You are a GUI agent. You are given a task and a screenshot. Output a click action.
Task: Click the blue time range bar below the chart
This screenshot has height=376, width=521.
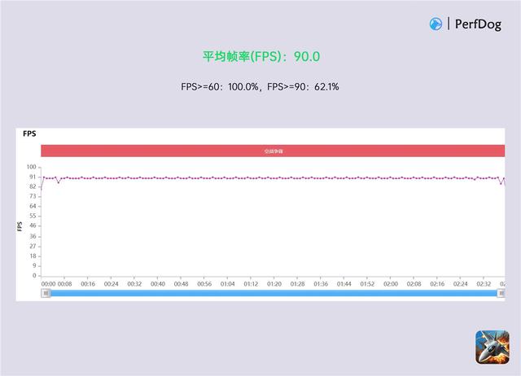pos(274,293)
